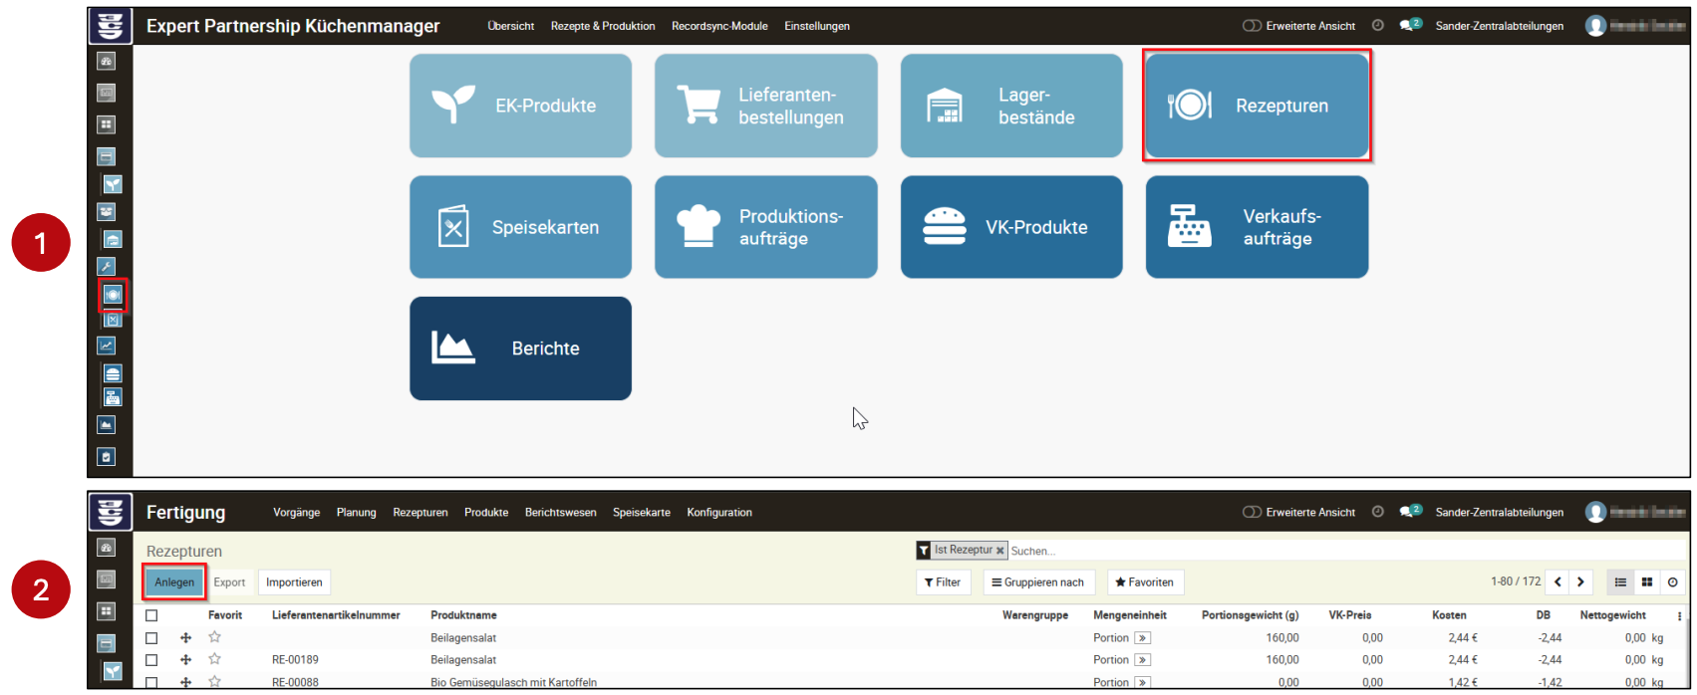
Task: Open the Rezepturen tile on the dashboard
Action: tap(1257, 106)
